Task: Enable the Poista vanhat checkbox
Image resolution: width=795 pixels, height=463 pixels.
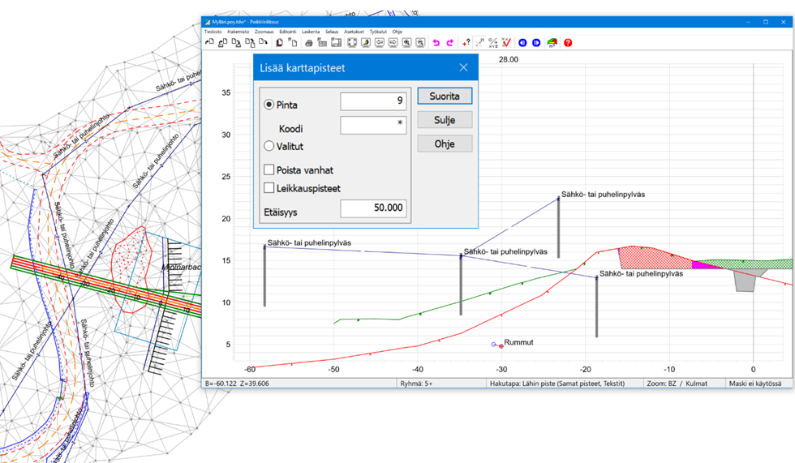Action: point(269,170)
